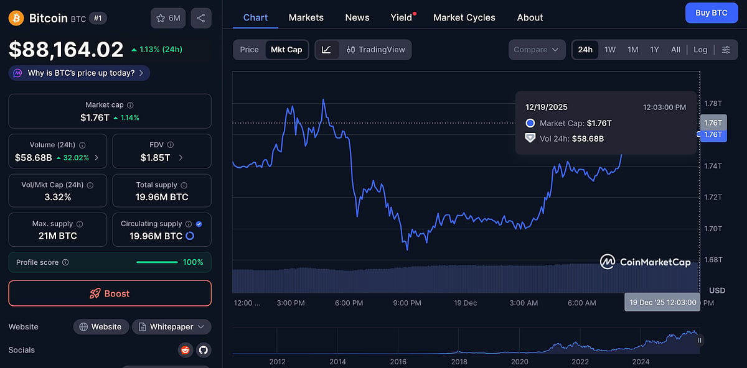The width and height of the screenshot is (747, 368).
Task: Click the 19.96M BTC total supply value
Action: 162,197
